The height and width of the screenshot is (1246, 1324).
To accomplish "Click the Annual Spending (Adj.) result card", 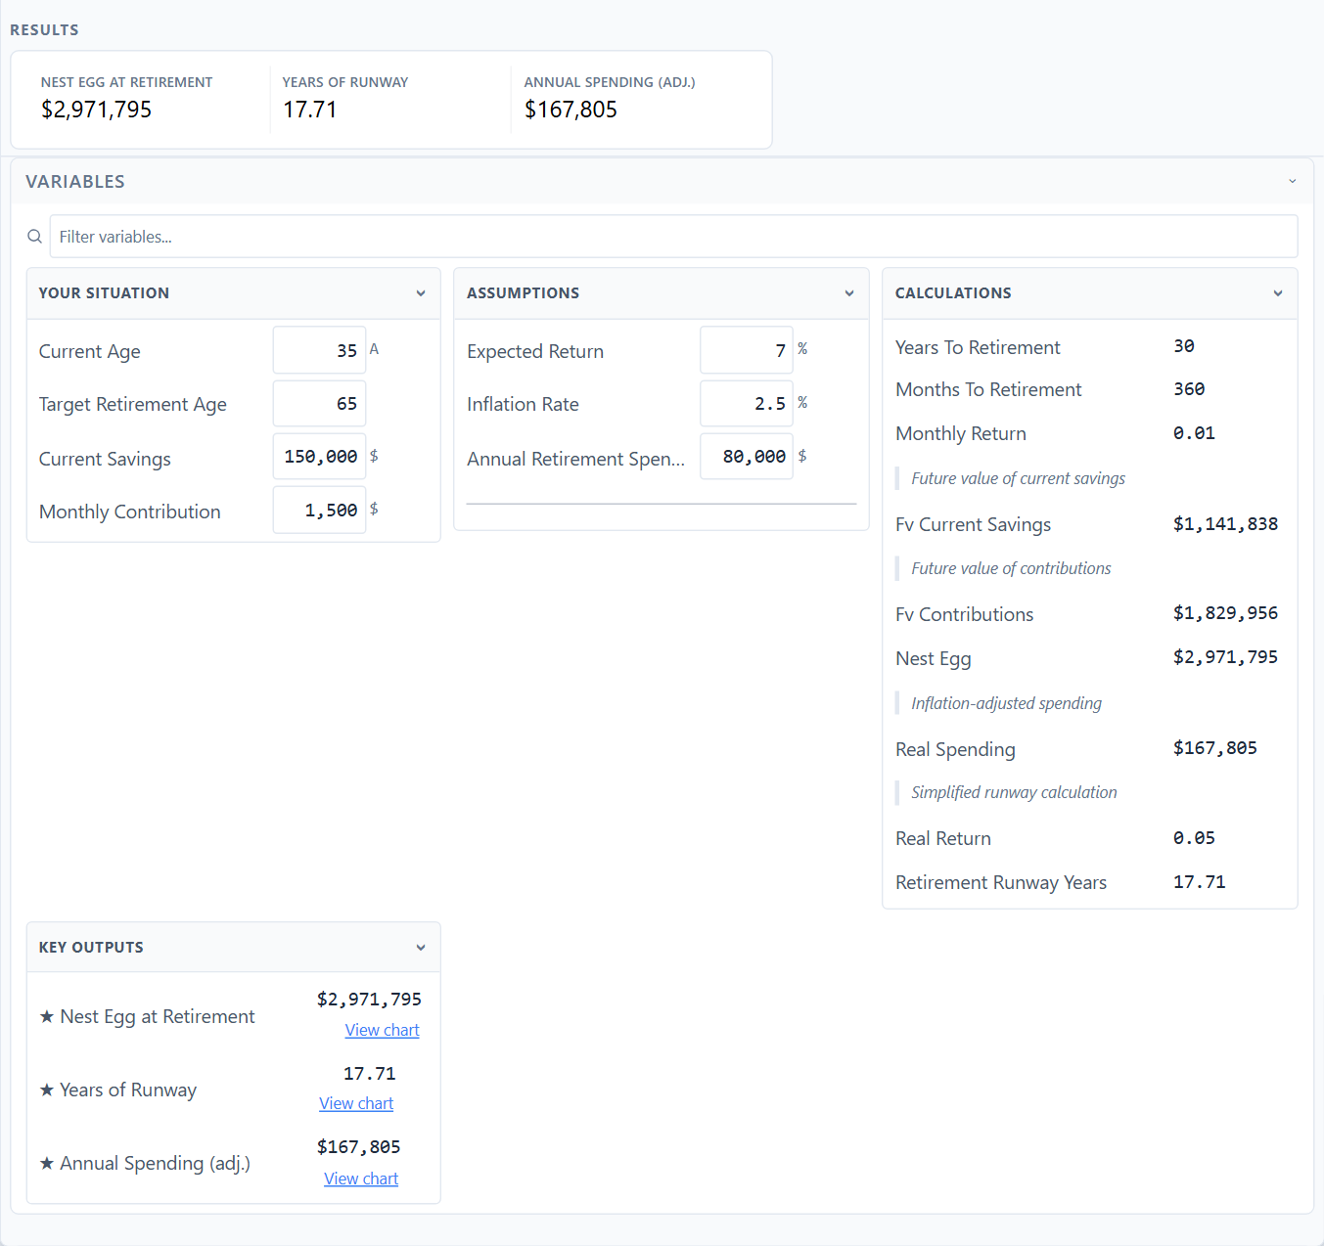I will (x=632, y=99).
